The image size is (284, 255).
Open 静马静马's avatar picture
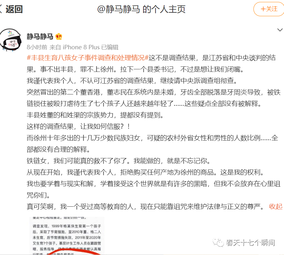coord(11,40)
